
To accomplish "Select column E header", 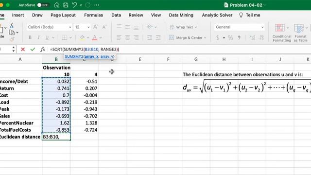I will click(140, 59).
